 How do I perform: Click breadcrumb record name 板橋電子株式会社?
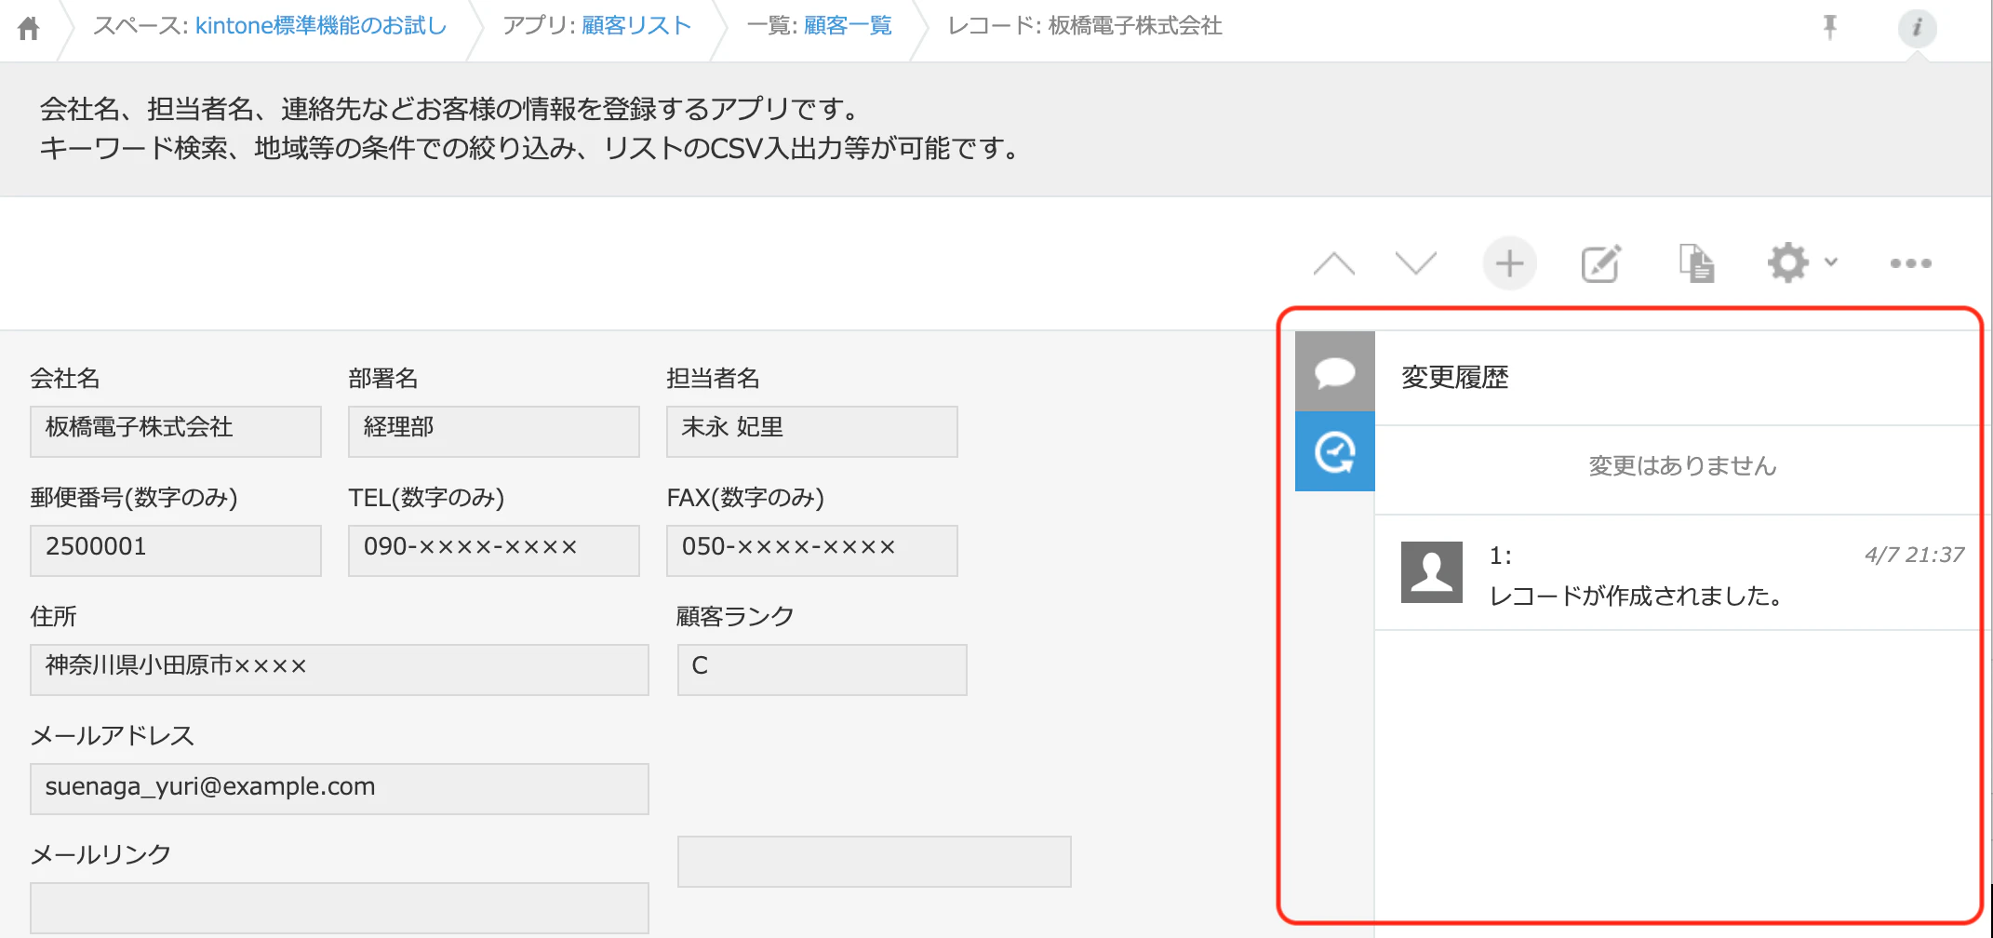[x=1135, y=26]
